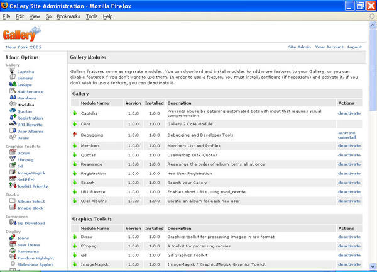Viewport: 377px width, 272px height.
Task: Click the New Items sidebar icon
Action: tap(13, 244)
